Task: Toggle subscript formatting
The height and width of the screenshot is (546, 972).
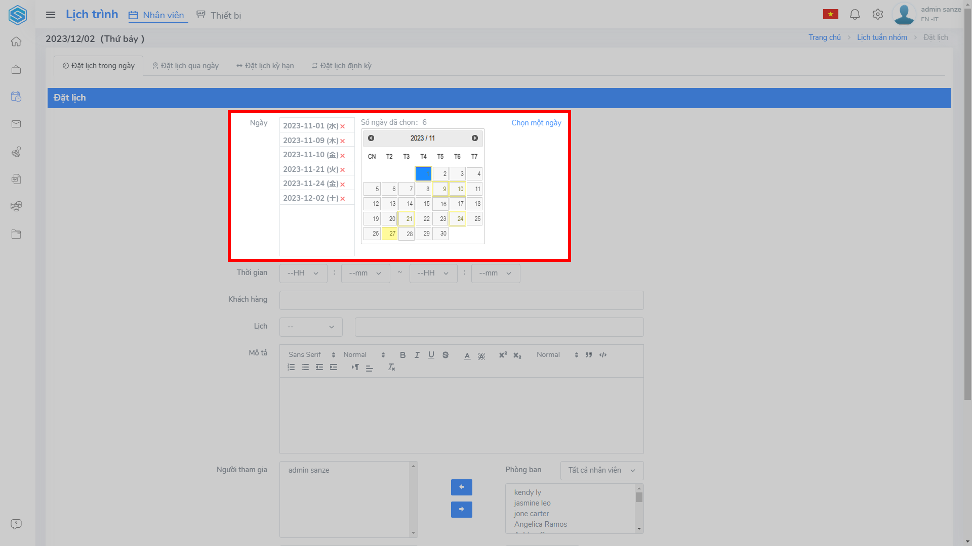Action: pos(517,355)
